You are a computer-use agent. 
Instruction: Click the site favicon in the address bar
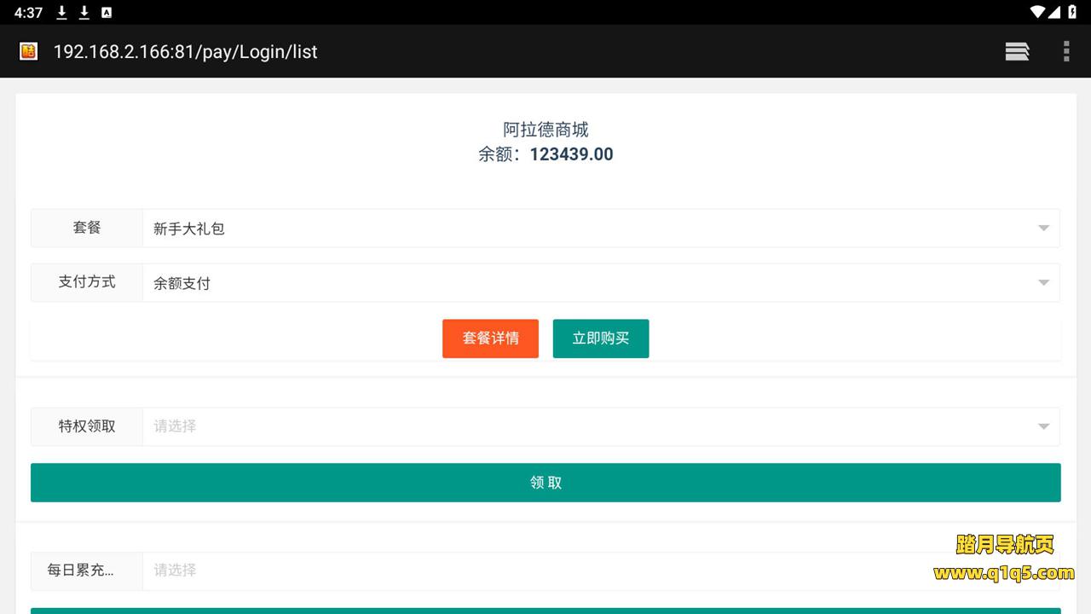pos(29,51)
